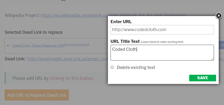Click the 'Delete existing text' label

tap(136, 67)
